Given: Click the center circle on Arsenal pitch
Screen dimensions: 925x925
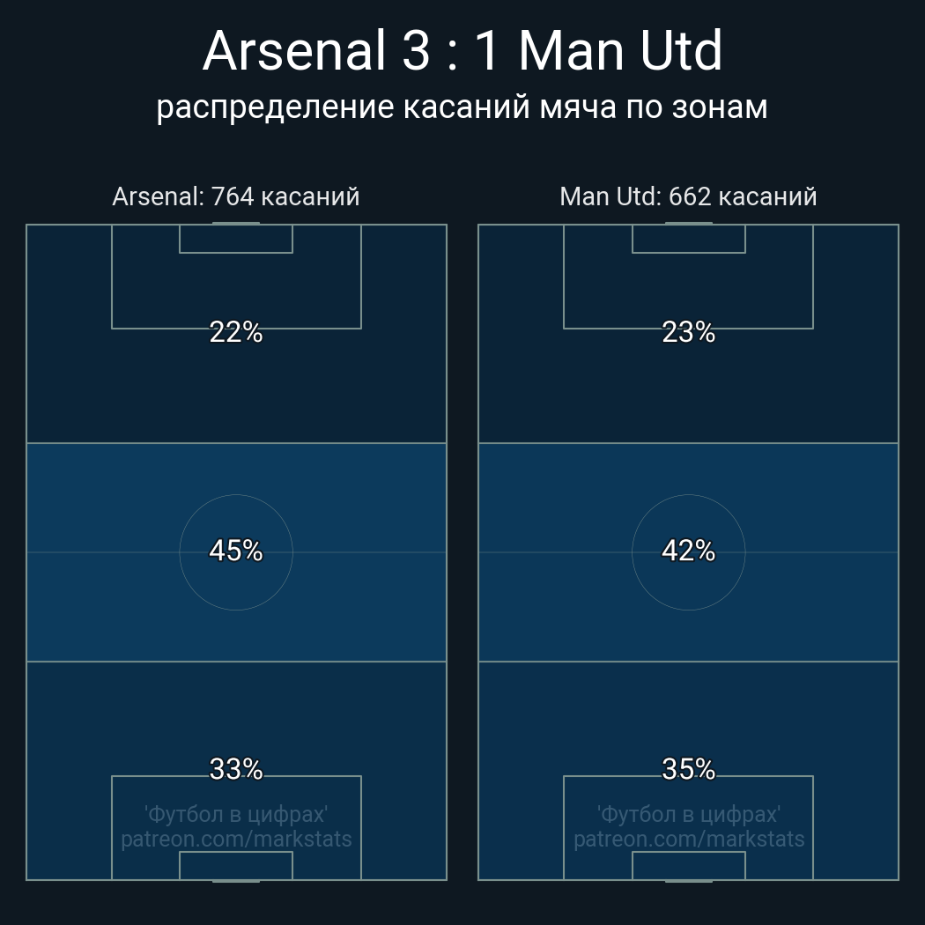Looking at the screenshot, I should (236, 552).
